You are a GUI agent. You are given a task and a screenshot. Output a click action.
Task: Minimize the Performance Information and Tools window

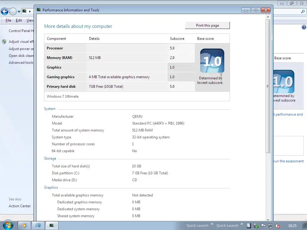tap(246, 10)
